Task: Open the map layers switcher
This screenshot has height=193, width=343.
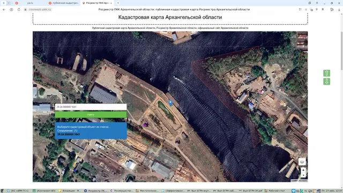Action: (302, 162)
